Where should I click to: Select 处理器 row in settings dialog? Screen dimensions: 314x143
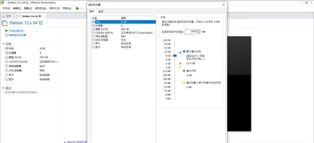(123, 26)
